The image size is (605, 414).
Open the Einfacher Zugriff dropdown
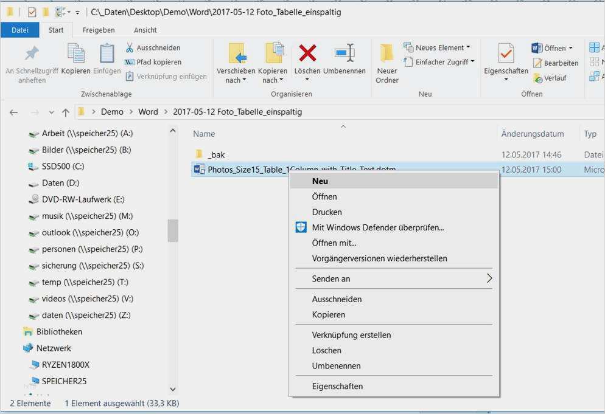[472, 61]
